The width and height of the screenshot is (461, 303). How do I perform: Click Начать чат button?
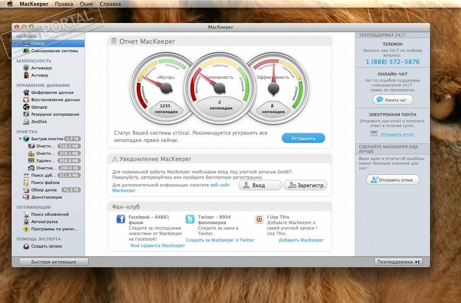pyautogui.click(x=392, y=100)
